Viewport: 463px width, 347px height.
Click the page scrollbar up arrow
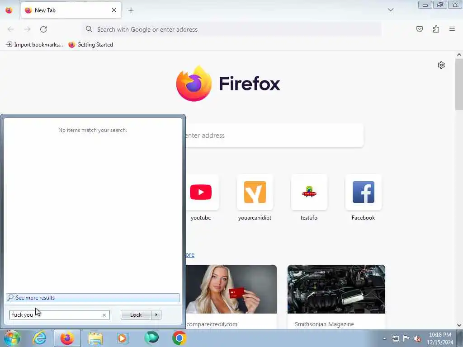tap(459, 55)
